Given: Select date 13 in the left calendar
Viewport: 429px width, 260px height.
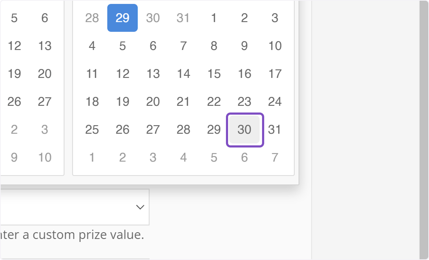Looking at the screenshot, I should [44, 46].
